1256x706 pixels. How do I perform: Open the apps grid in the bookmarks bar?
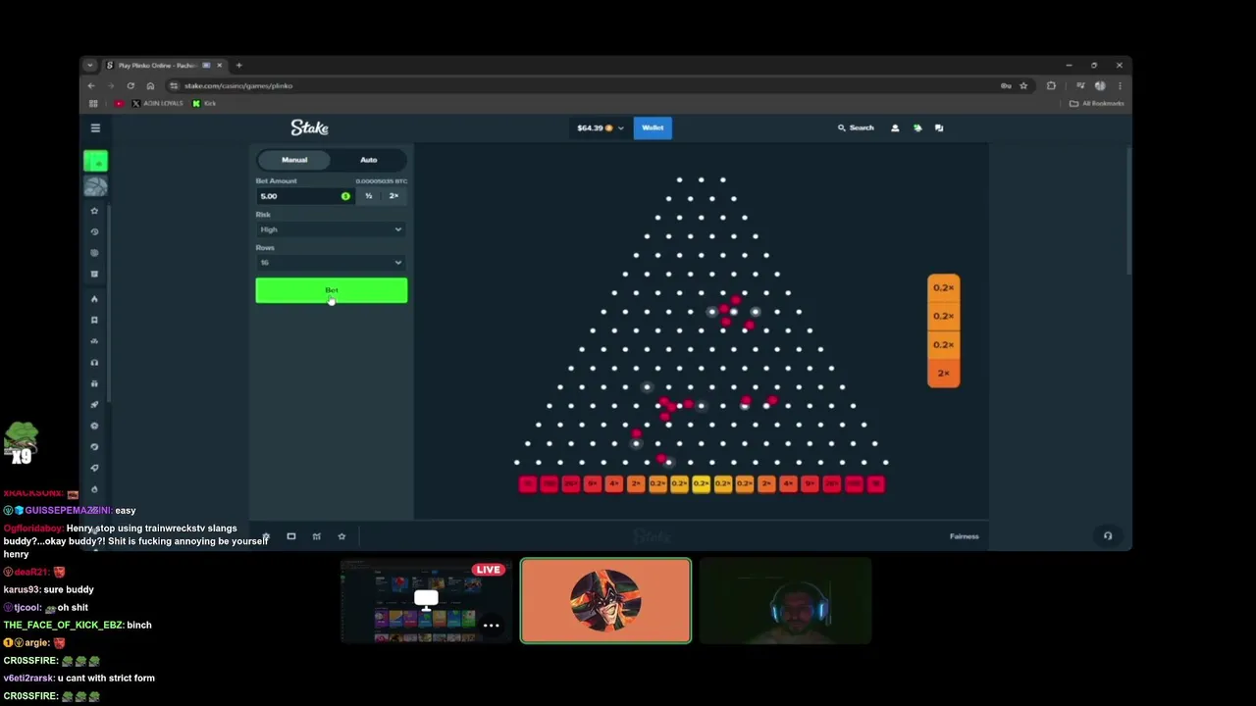[93, 103]
